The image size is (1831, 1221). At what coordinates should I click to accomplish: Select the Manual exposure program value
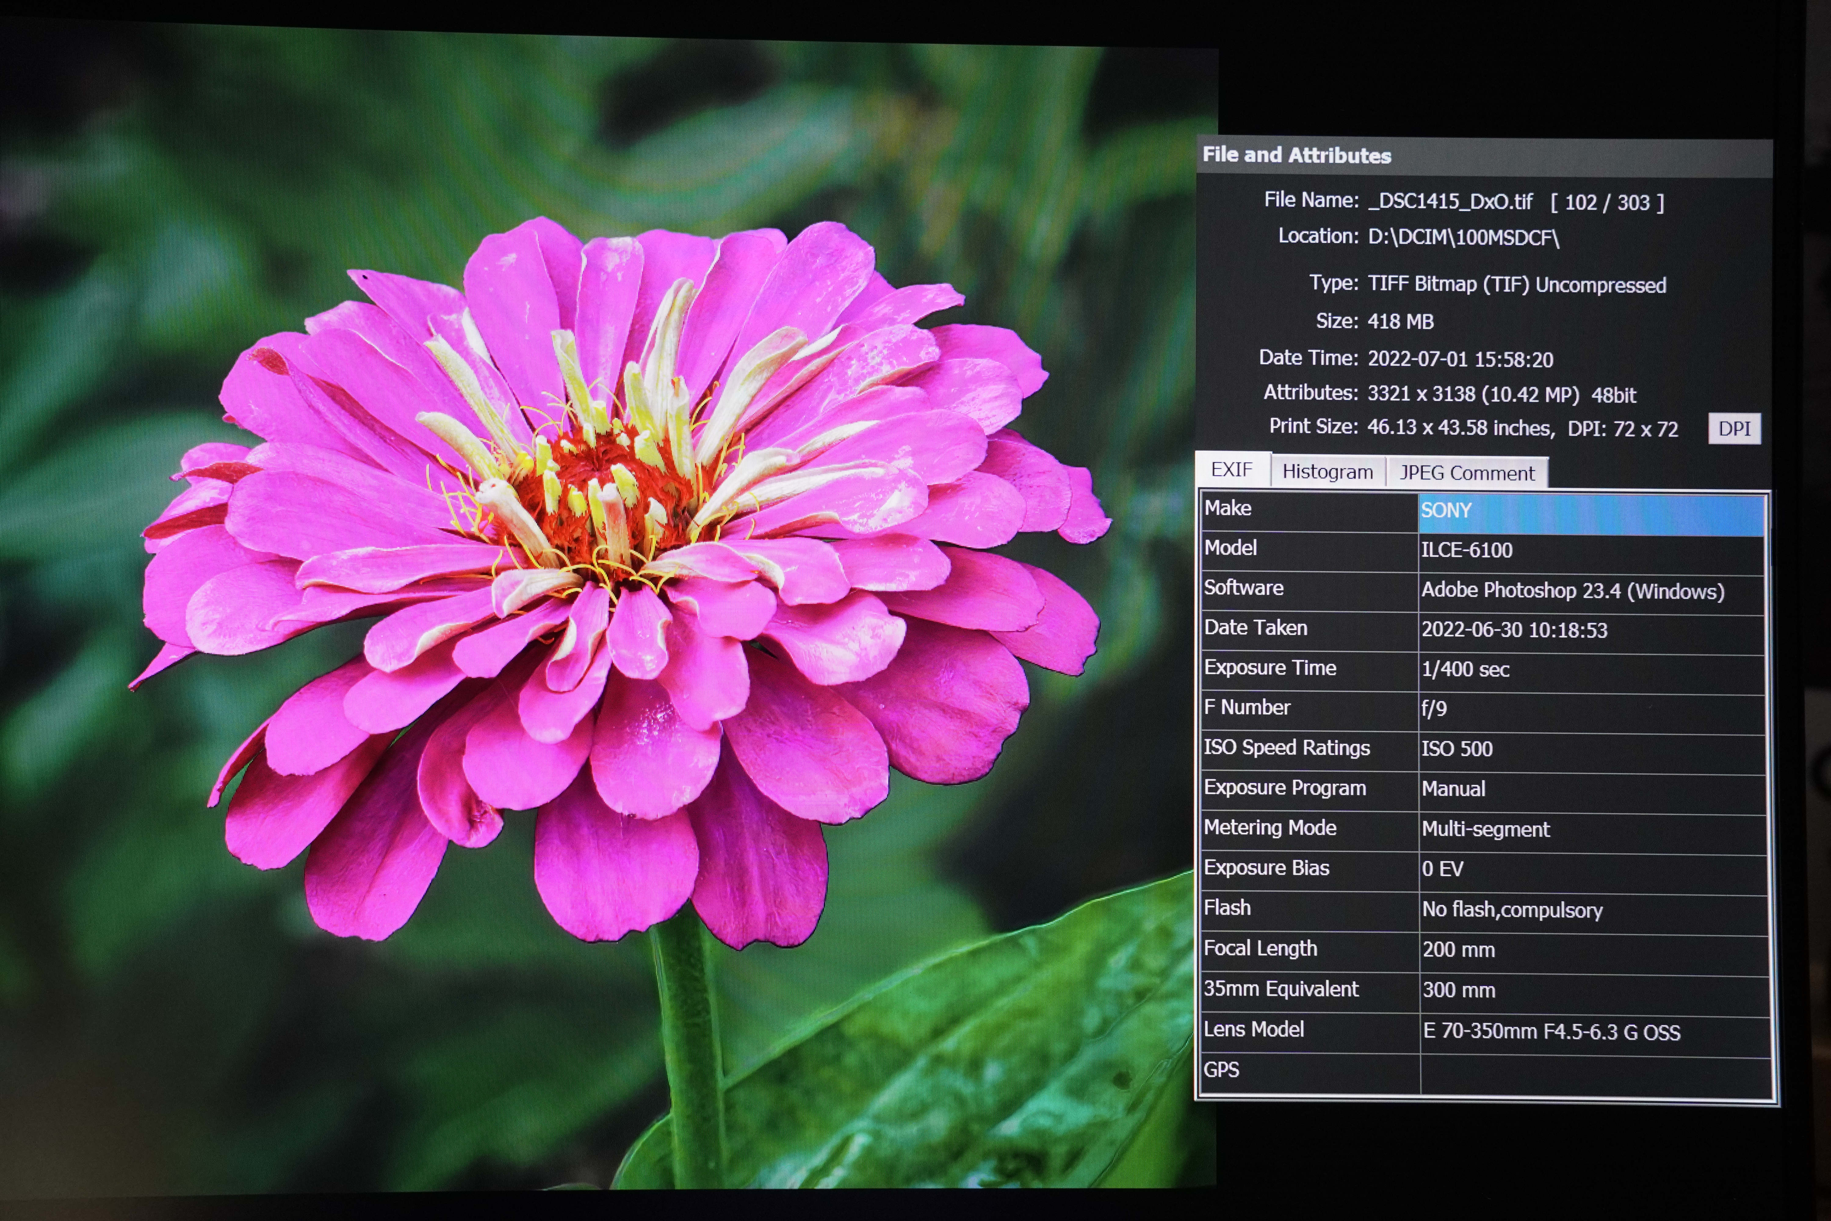(1454, 789)
